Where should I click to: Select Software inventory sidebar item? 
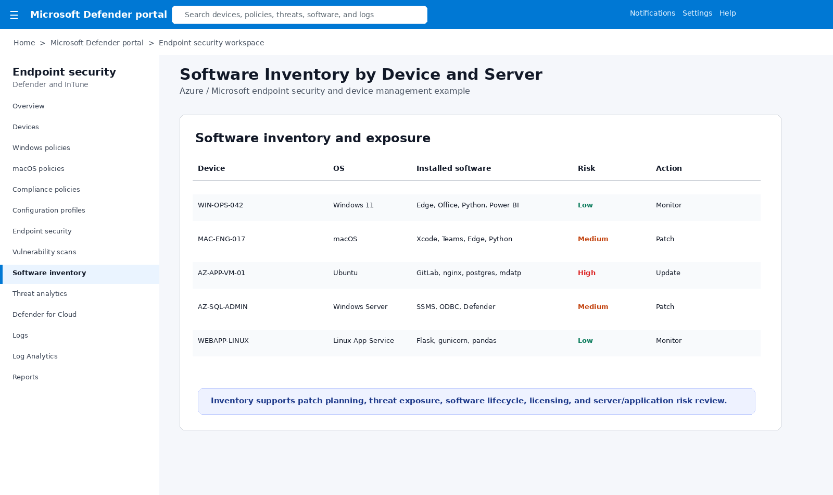pyautogui.click(x=80, y=274)
